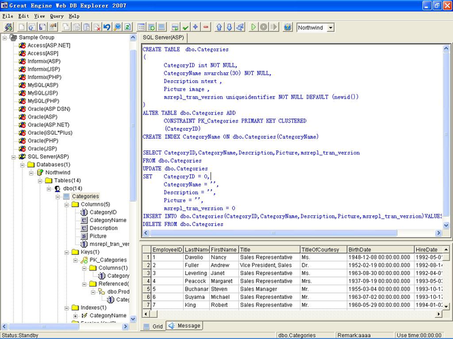The width and height of the screenshot is (453, 339).
Task: Collapse the Columns(5) folder under Categories
Action: pyautogui.click(x=67, y=204)
